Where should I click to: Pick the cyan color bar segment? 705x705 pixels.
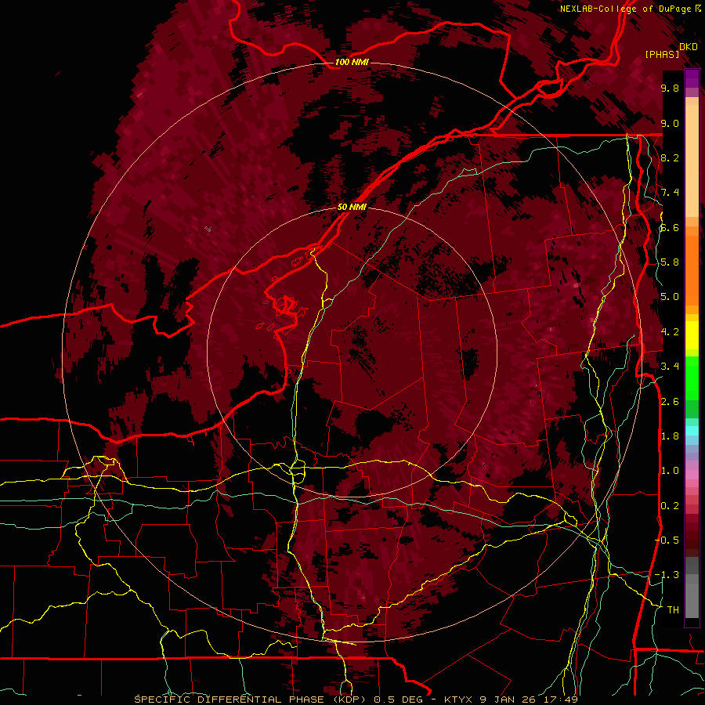pos(692,431)
